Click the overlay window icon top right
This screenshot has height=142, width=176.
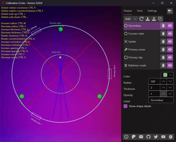pos(170,11)
